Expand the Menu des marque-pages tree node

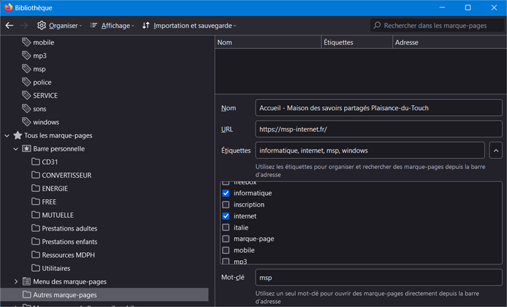16,282
